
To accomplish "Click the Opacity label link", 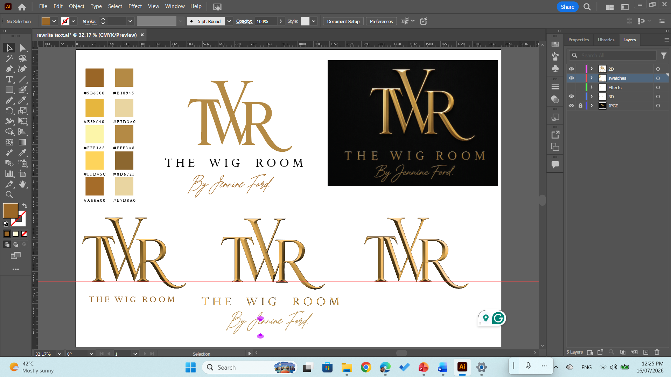I will (x=244, y=21).
